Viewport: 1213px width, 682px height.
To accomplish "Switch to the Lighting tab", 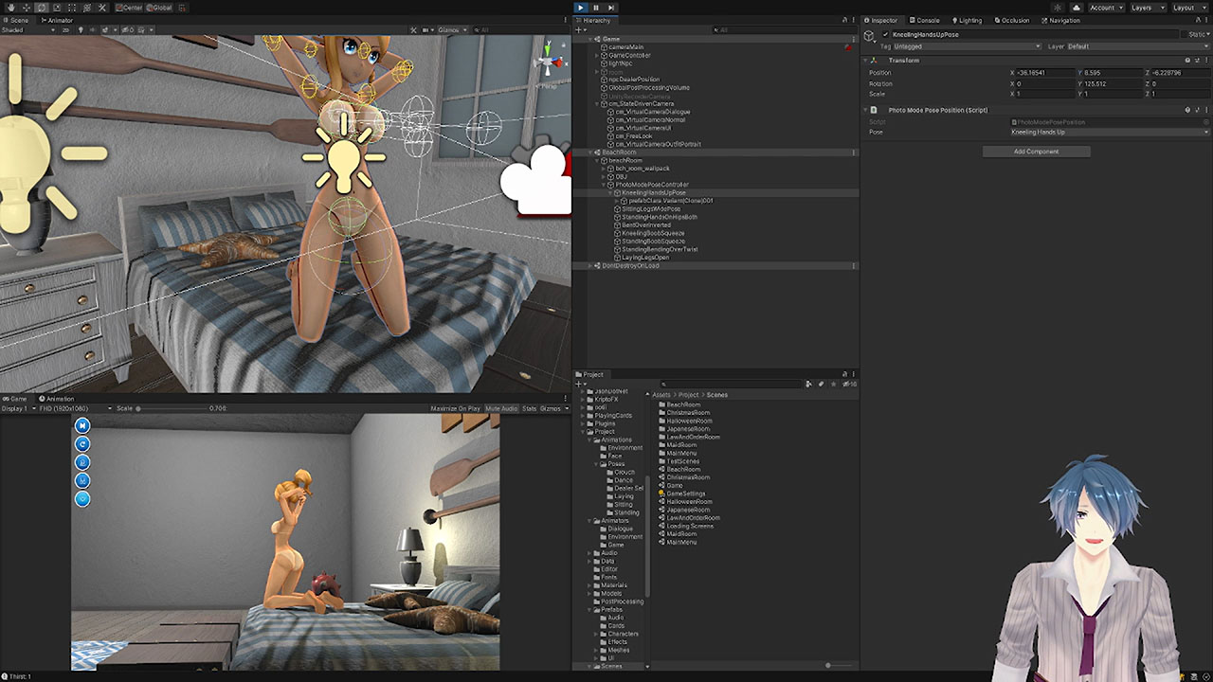I will (x=968, y=20).
